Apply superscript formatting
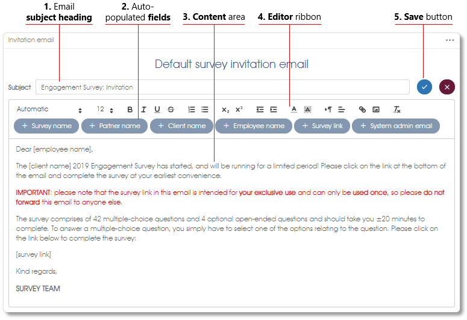The image size is (467, 320). click(x=239, y=109)
